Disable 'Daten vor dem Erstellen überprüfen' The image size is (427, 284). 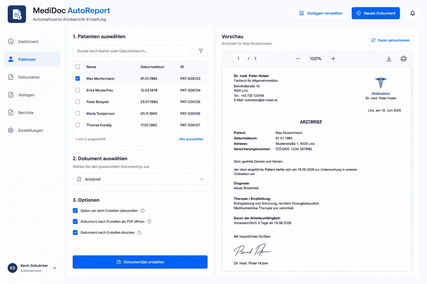coord(75,211)
